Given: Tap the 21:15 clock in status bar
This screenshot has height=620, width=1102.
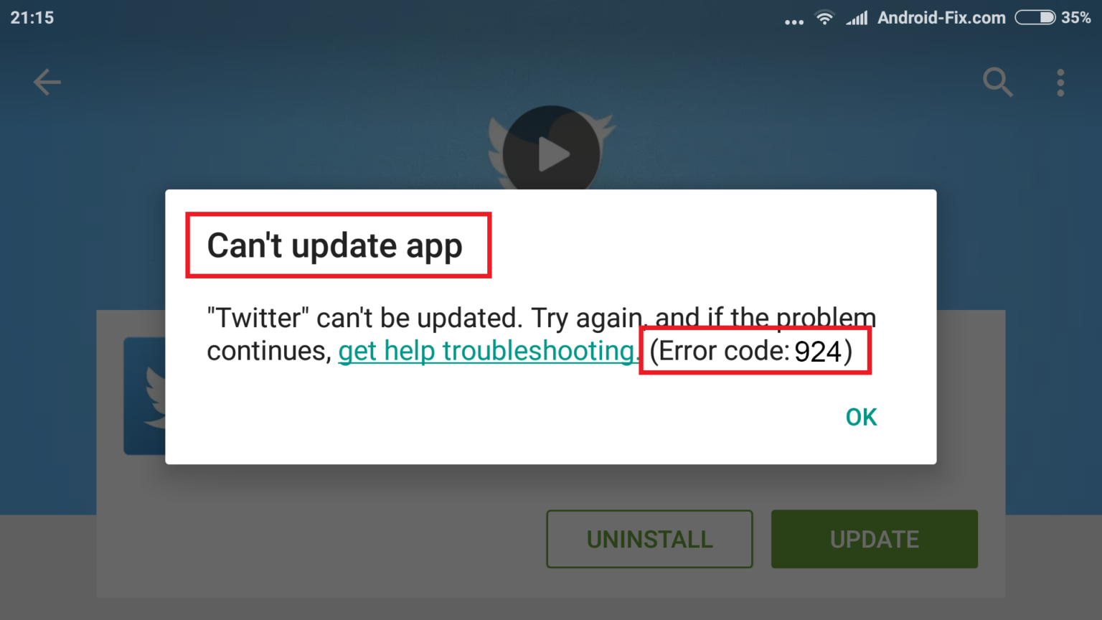Looking at the screenshot, I should (32, 18).
